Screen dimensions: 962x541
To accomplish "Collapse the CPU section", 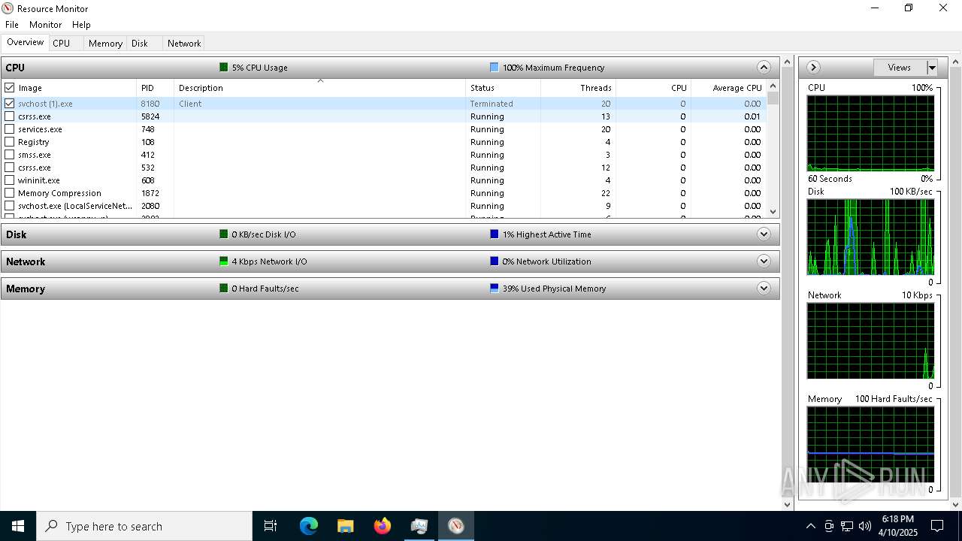I will 764,67.
